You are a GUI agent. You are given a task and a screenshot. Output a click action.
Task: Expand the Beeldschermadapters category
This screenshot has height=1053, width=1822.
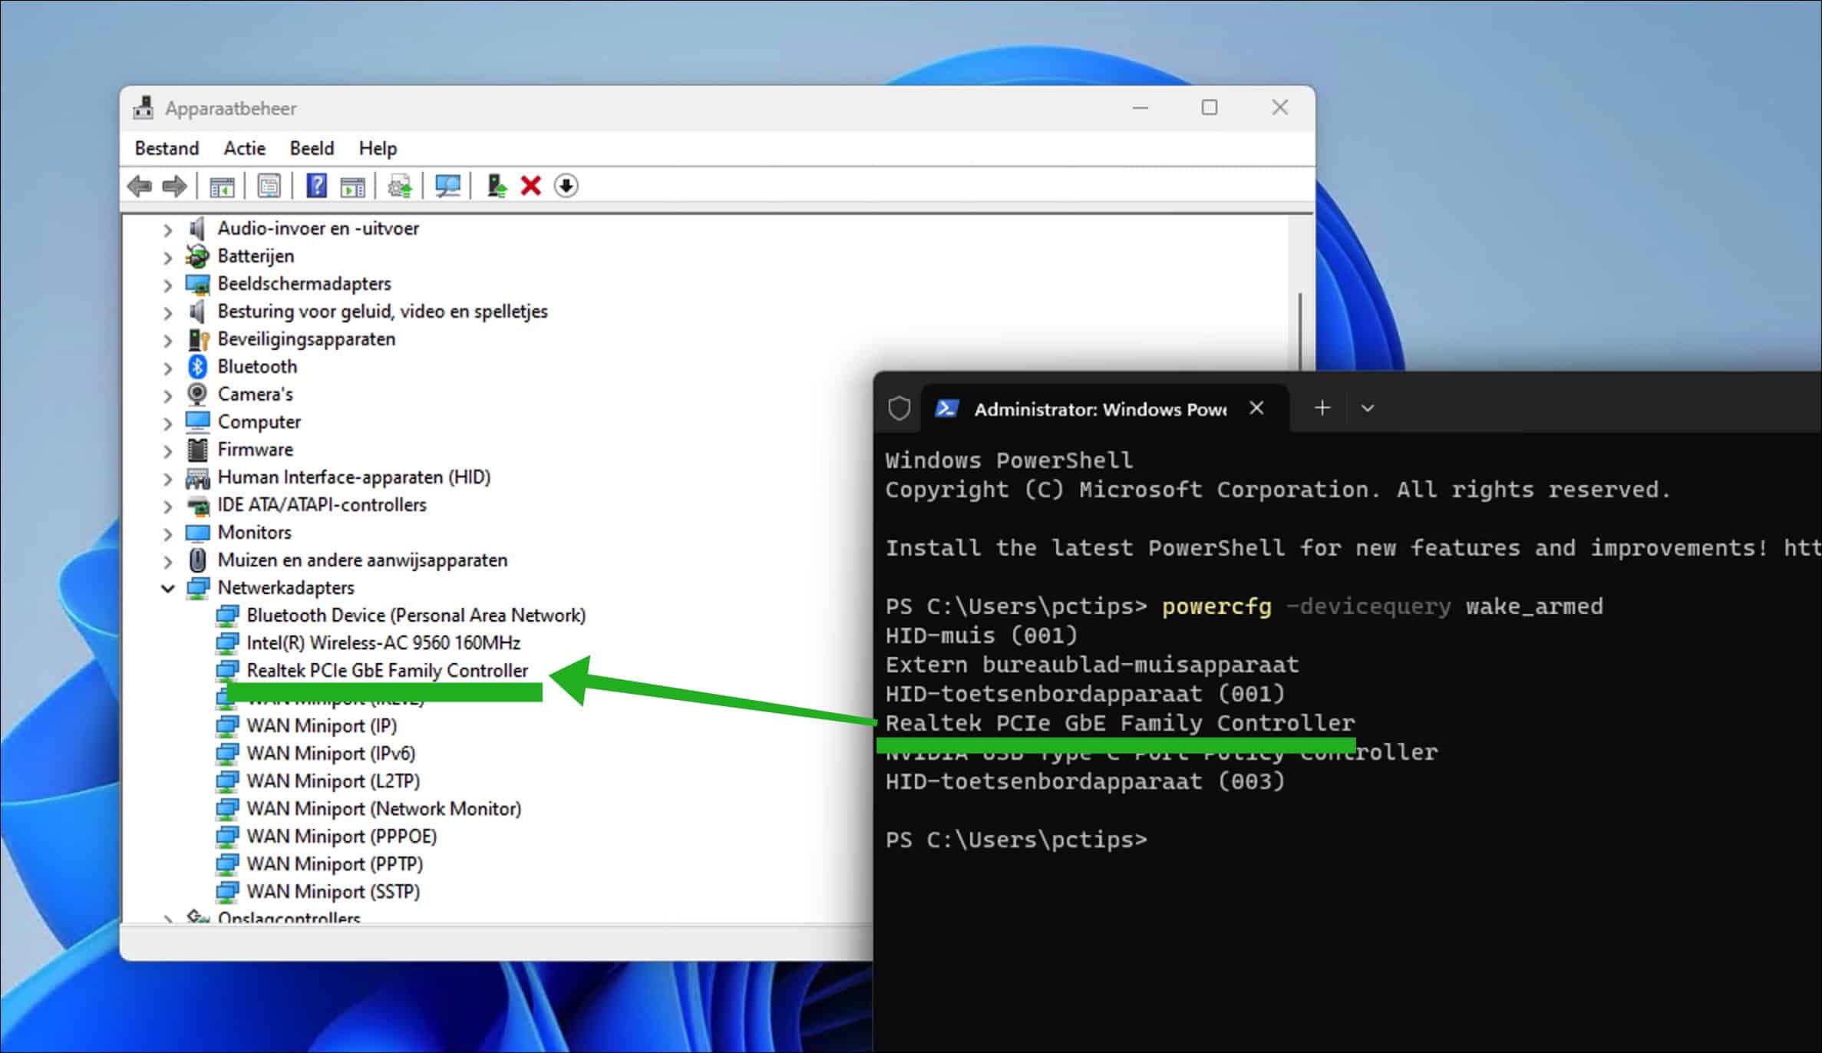168,285
